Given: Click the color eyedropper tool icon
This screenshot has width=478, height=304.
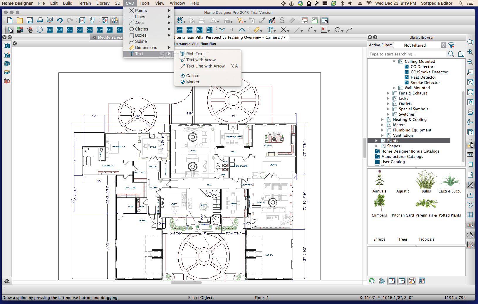Looking at the screenshot, I should (262, 20).
